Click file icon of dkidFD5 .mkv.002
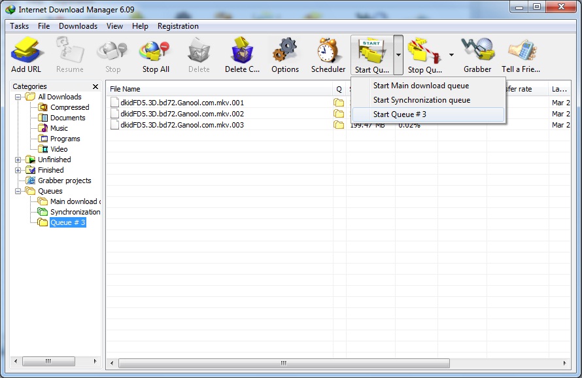 pos(114,114)
